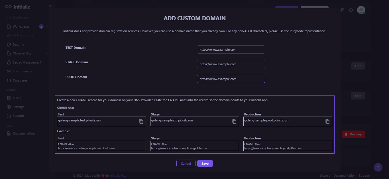389x179 pixels.
Task: Open the Initializ Inc. footer link
Action: (118, 176)
